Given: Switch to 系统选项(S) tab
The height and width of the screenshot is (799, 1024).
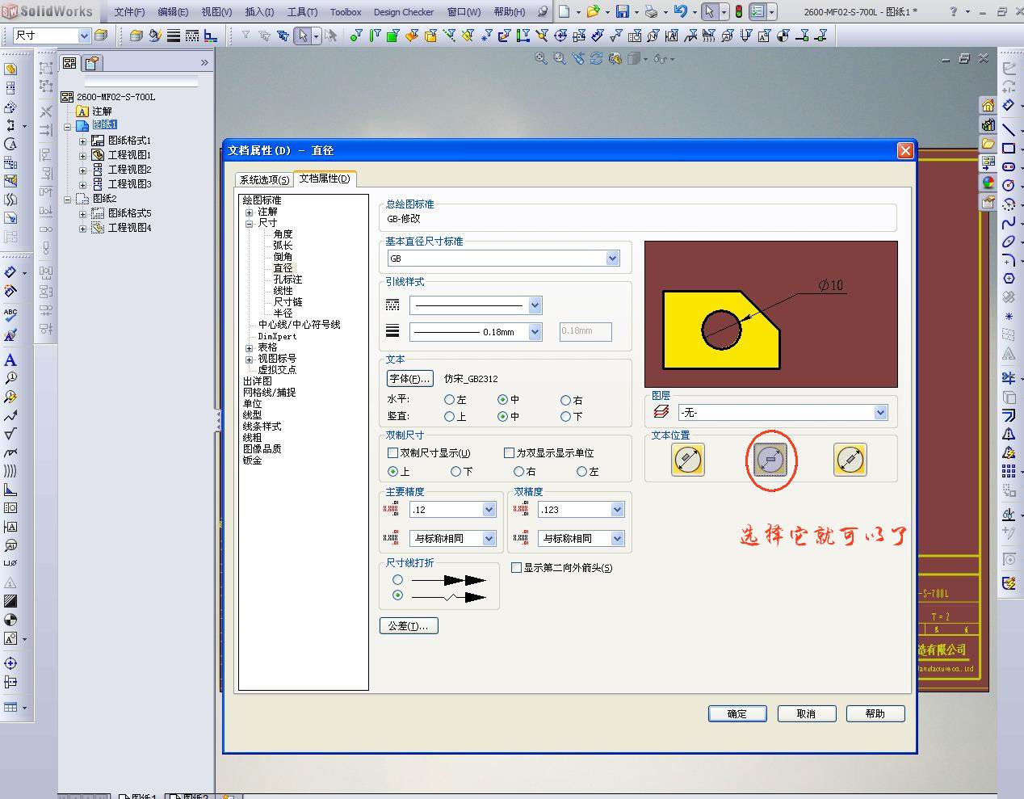Looking at the screenshot, I should pyautogui.click(x=264, y=179).
